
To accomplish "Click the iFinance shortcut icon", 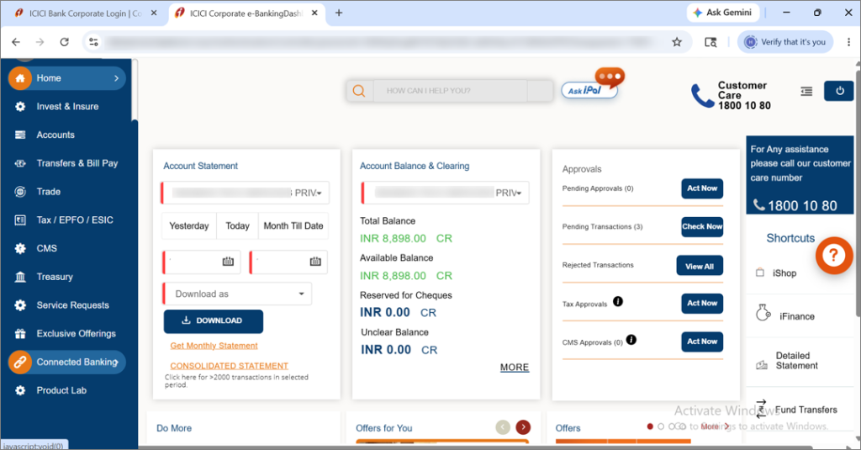I will point(763,313).
